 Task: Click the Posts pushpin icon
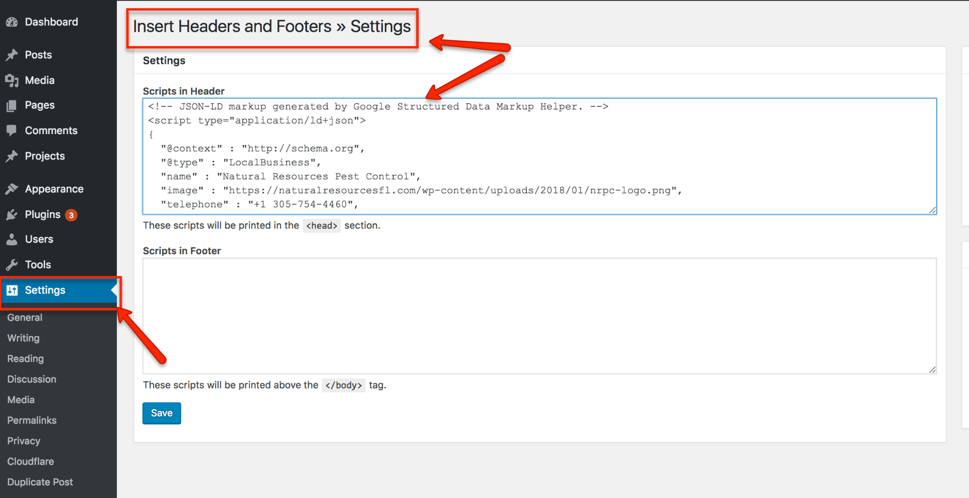12,55
